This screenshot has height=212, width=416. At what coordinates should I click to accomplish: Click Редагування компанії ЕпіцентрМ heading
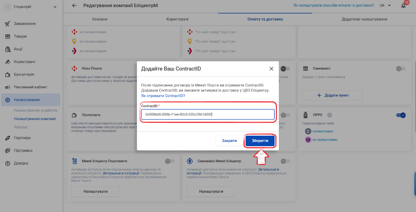(120, 5)
